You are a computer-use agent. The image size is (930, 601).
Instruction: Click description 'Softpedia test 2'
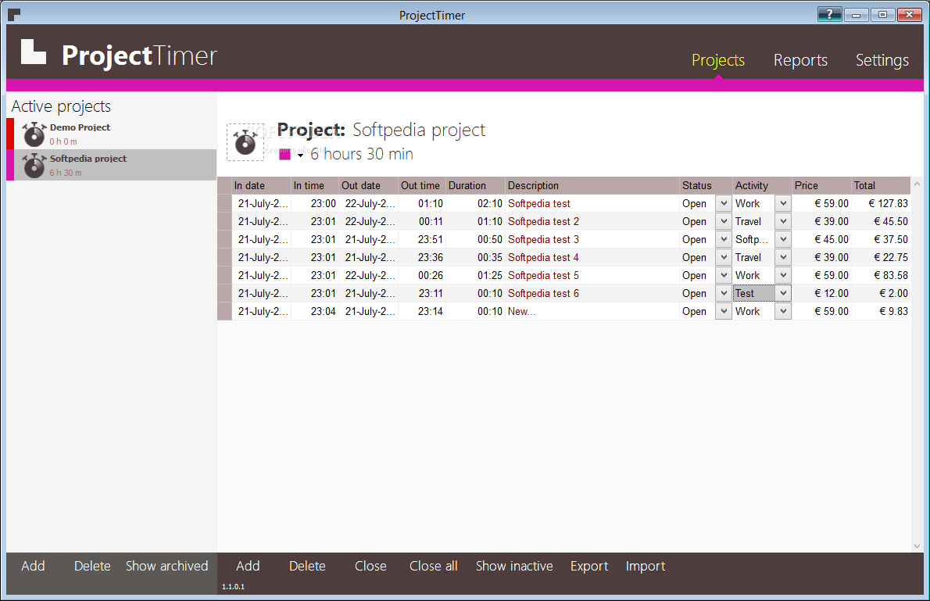pyautogui.click(x=543, y=221)
